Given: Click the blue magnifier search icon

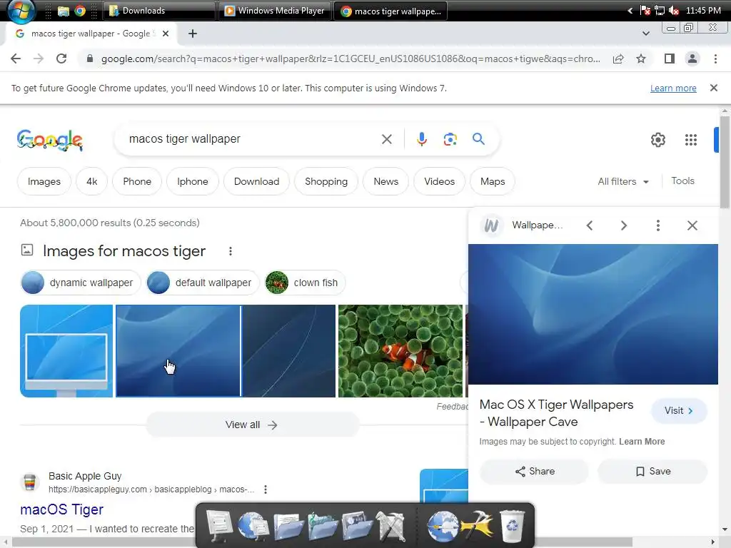Looking at the screenshot, I should coord(478,139).
